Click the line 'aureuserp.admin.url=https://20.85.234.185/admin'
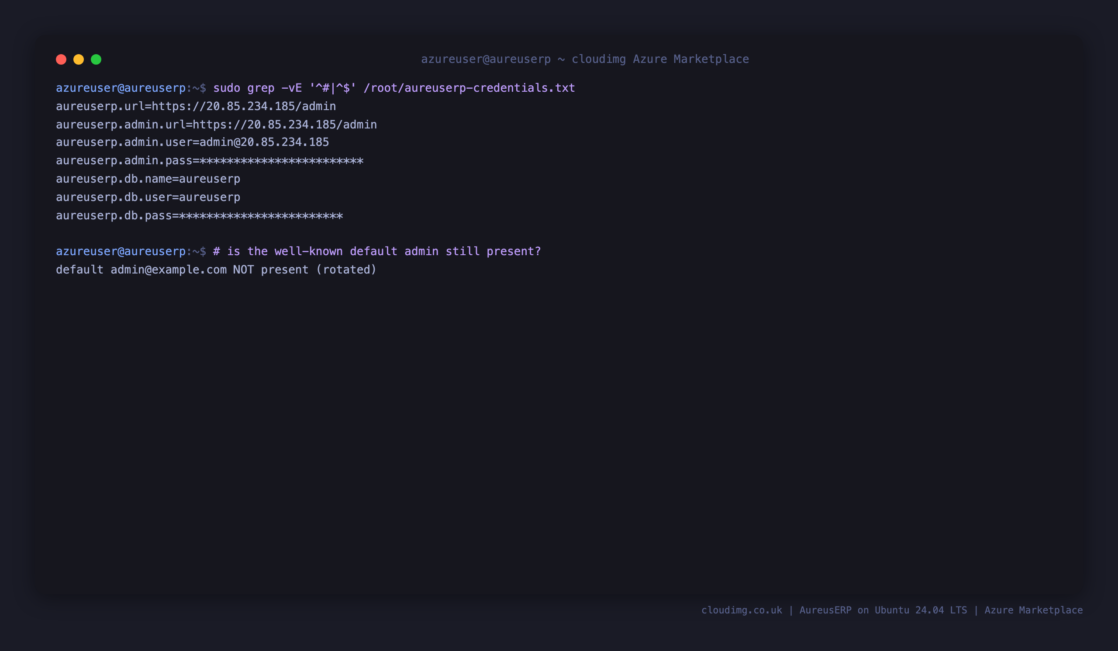Image resolution: width=1118 pixels, height=651 pixels. pos(217,125)
